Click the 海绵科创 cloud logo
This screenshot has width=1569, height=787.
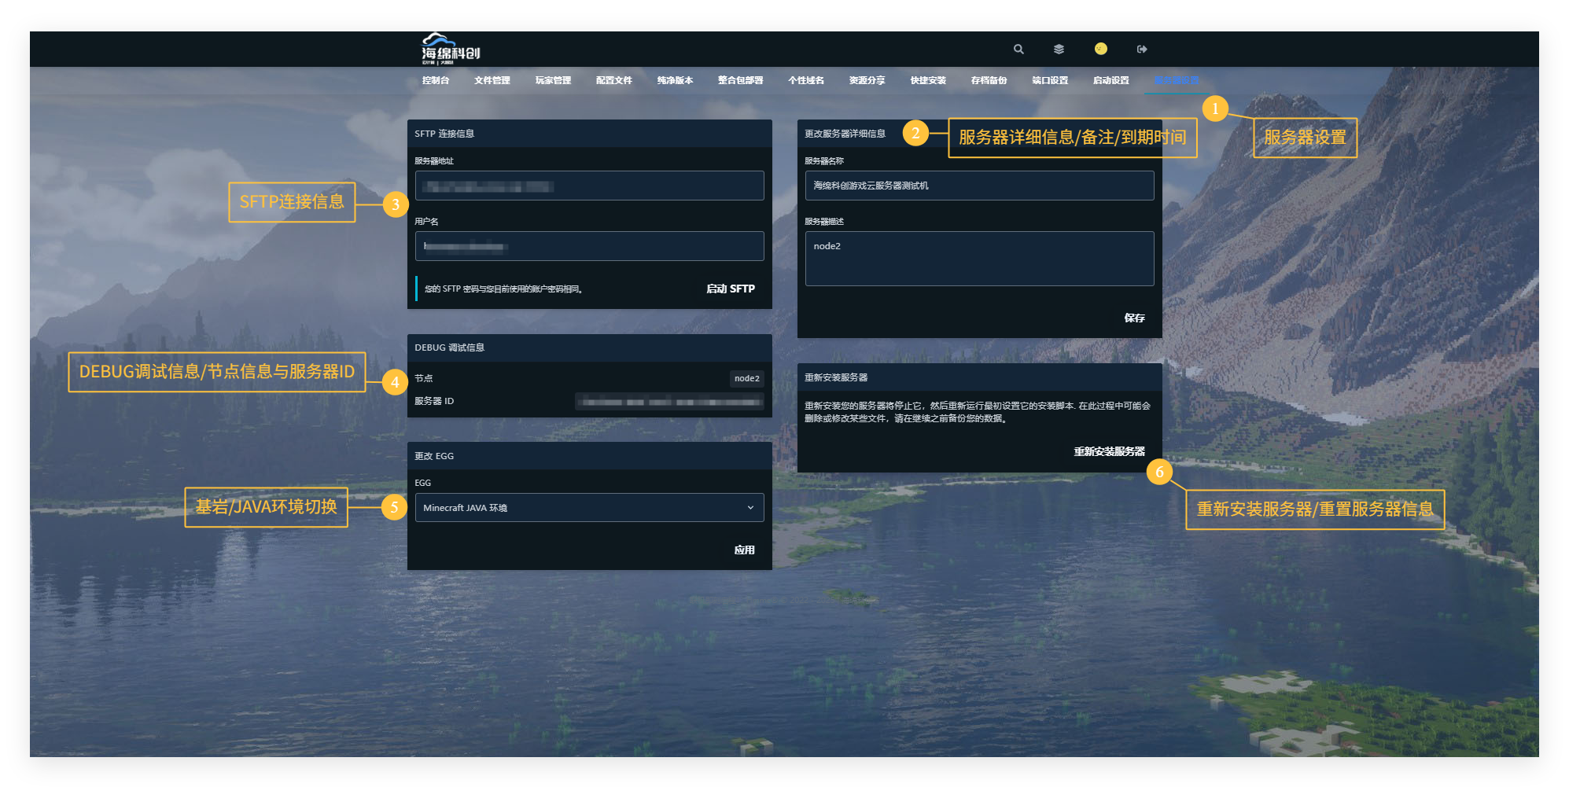pyautogui.click(x=450, y=49)
